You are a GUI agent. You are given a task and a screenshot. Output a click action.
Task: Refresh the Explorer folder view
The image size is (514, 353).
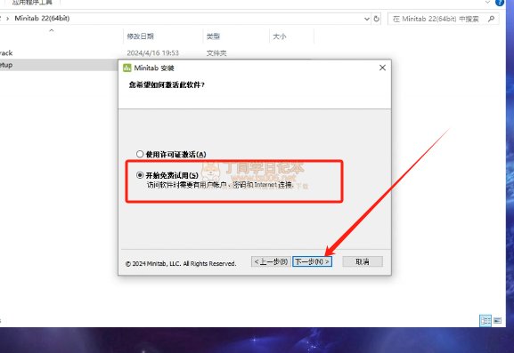click(x=377, y=19)
